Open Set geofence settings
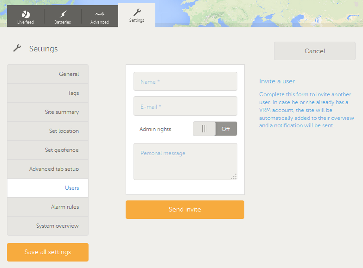363x268 pixels. point(48,150)
